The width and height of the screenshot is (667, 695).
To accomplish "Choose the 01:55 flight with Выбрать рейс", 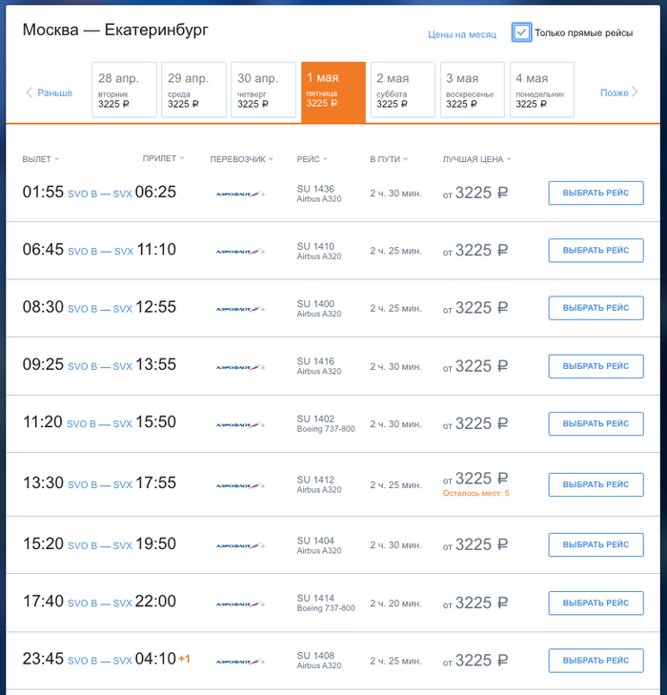I will 596,193.
